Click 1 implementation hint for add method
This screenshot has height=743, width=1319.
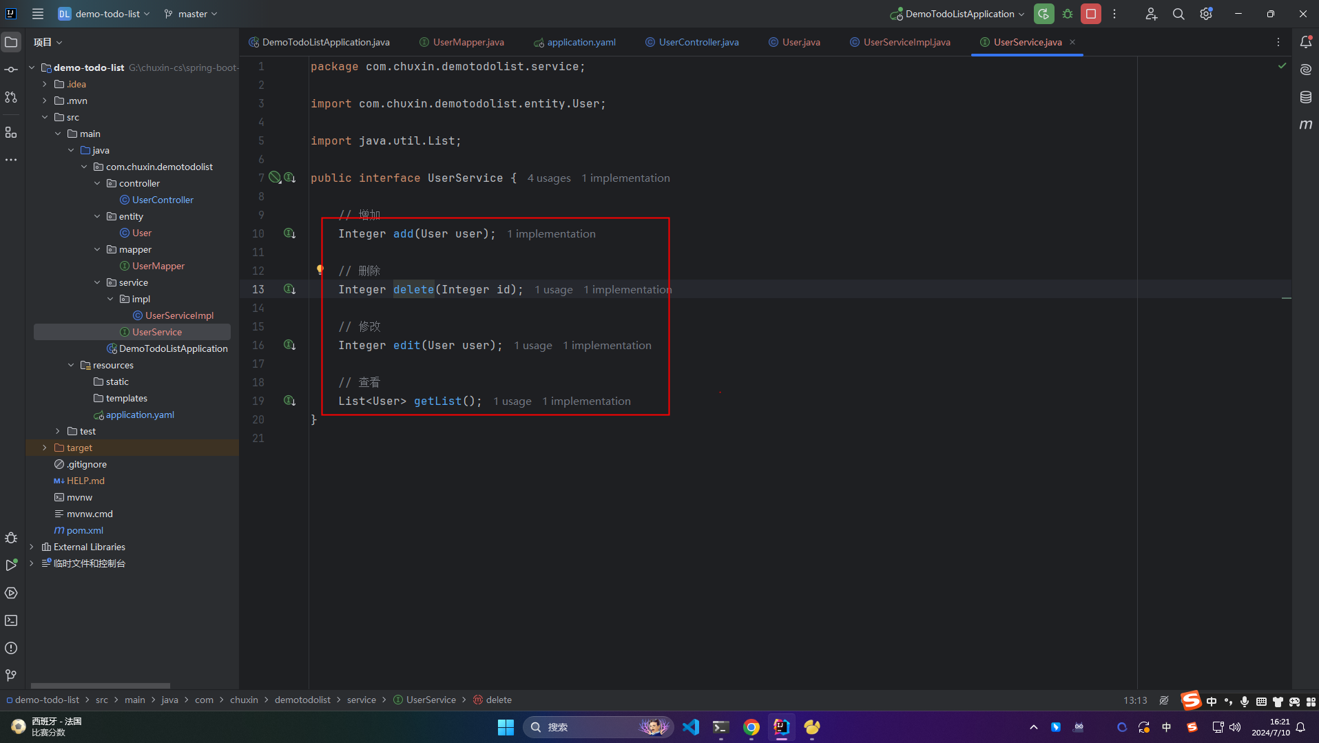click(551, 234)
